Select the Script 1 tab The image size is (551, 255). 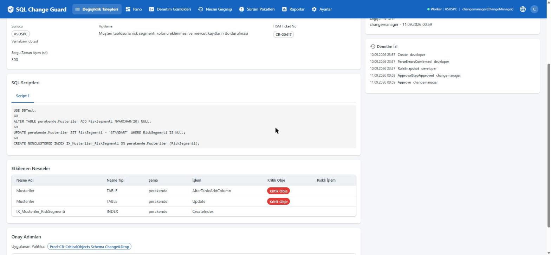pyautogui.click(x=23, y=96)
